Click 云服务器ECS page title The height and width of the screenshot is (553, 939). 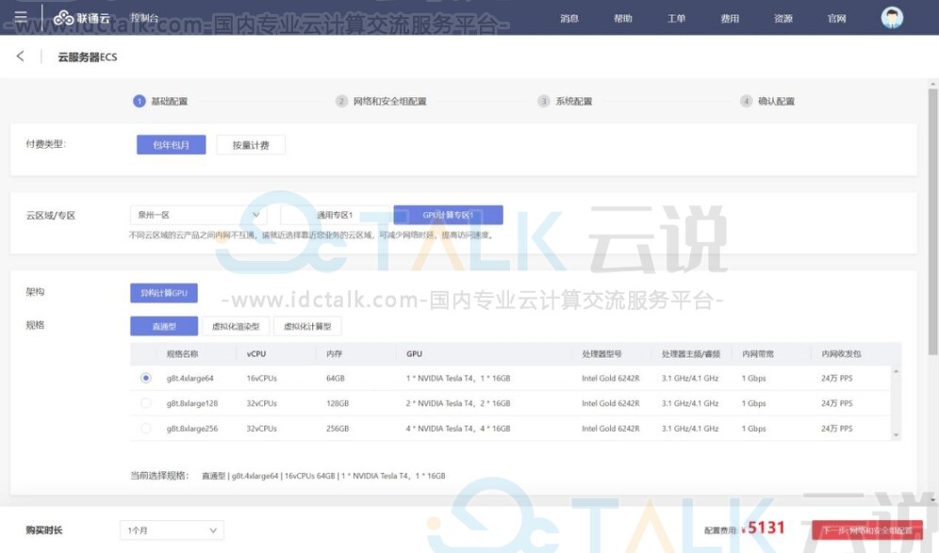coord(88,57)
